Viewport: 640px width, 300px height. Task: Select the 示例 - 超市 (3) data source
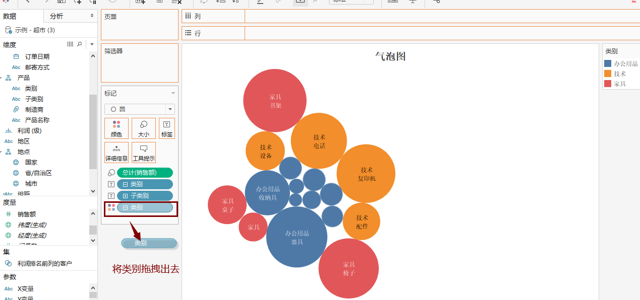pyautogui.click(x=35, y=30)
